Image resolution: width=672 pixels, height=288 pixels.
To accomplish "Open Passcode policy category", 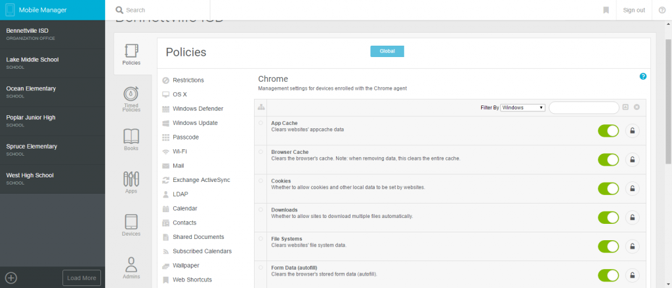I will 186,137.
